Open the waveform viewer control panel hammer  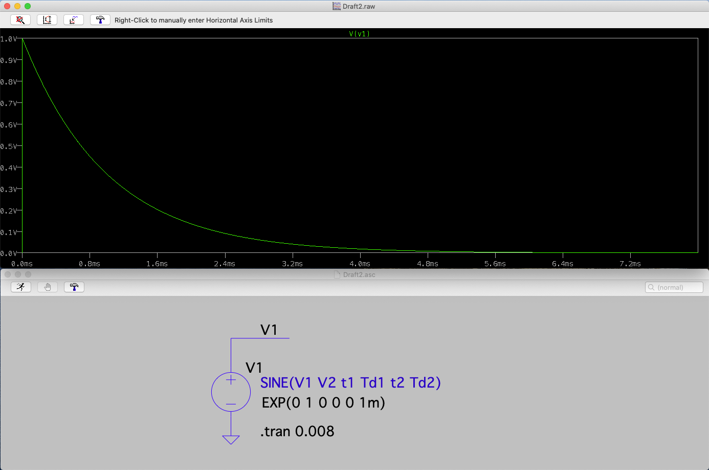(100, 19)
